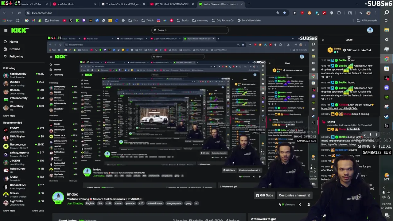
Task: Open the user avatar menu in Kick header
Action: [370, 30]
